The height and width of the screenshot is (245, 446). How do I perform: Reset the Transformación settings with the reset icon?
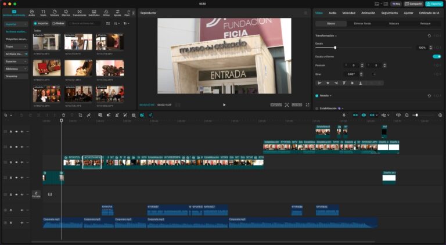[429, 36]
